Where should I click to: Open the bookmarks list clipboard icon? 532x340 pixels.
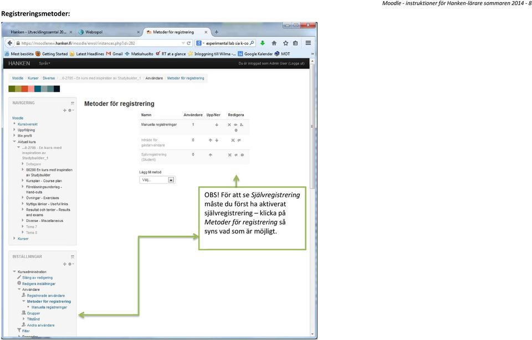pyautogui.click(x=295, y=43)
